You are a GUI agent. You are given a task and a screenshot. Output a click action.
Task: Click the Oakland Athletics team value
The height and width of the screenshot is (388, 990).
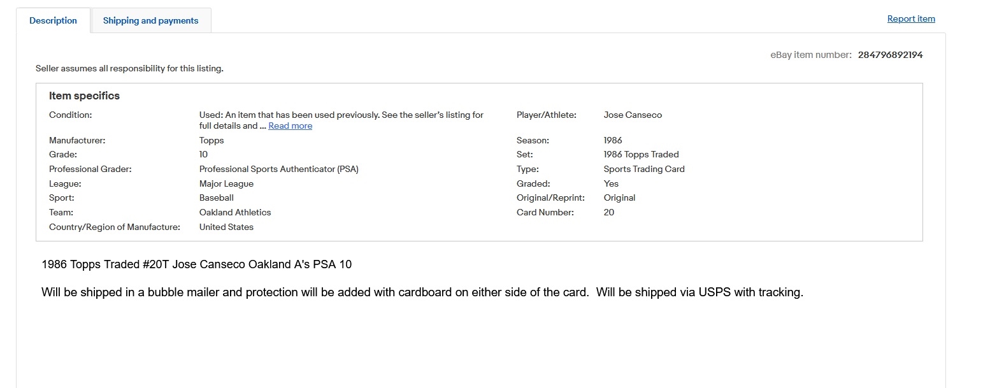point(235,212)
